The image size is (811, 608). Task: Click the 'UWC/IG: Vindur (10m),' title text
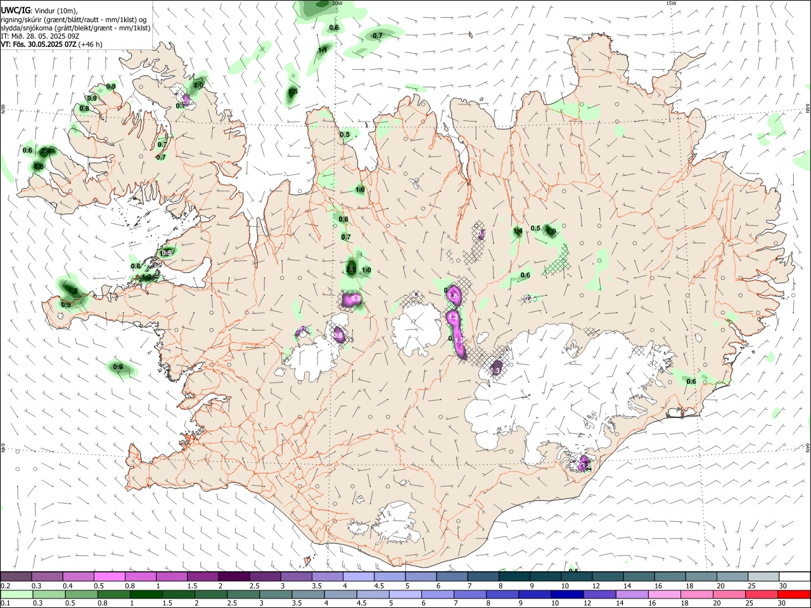(39, 10)
